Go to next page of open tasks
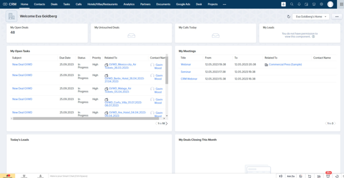The image size is (344, 178). tap(167, 124)
